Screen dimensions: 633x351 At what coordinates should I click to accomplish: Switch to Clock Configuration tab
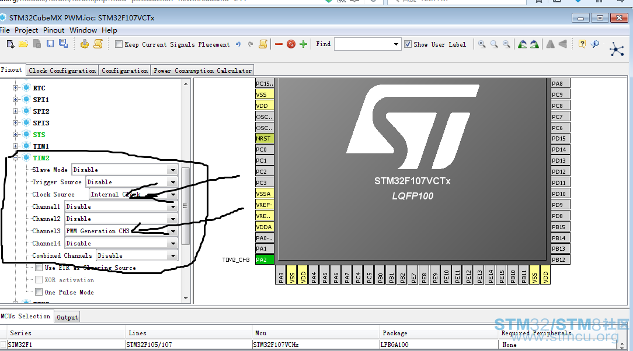coord(62,71)
